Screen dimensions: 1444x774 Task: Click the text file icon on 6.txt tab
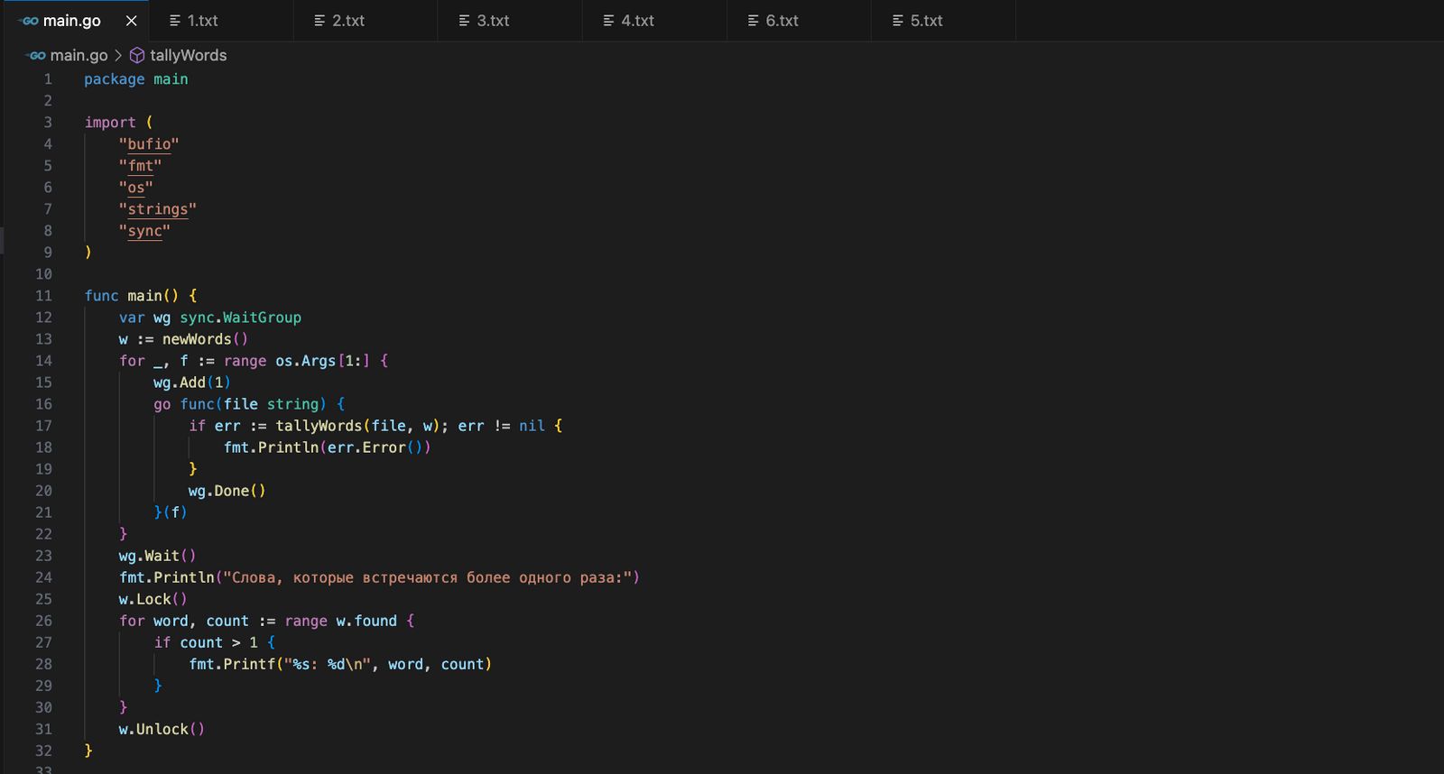pyautogui.click(x=753, y=21)
